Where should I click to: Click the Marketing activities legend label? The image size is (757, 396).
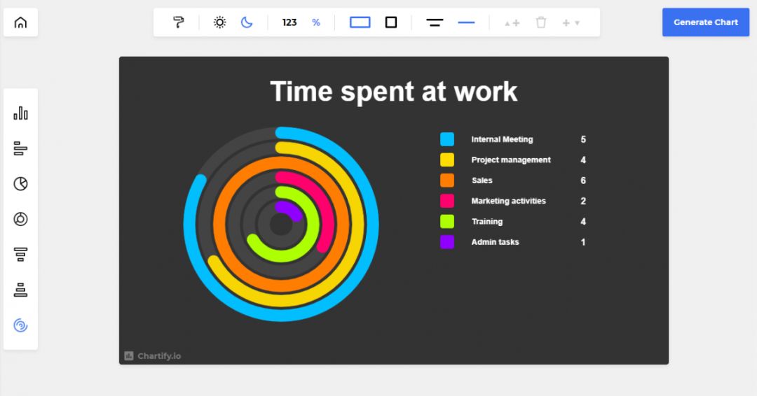pyautogui.click(x=508, y=201)
